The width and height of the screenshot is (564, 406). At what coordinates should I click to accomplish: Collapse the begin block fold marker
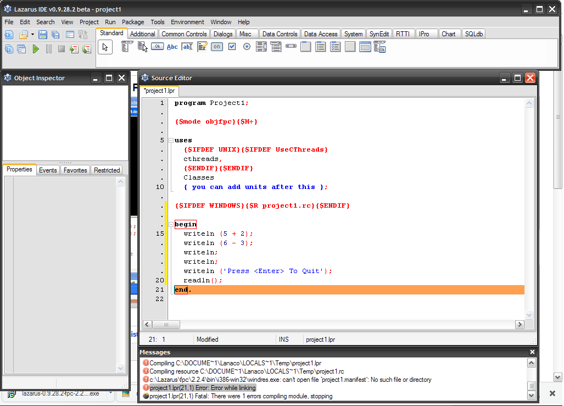(171, 225)
